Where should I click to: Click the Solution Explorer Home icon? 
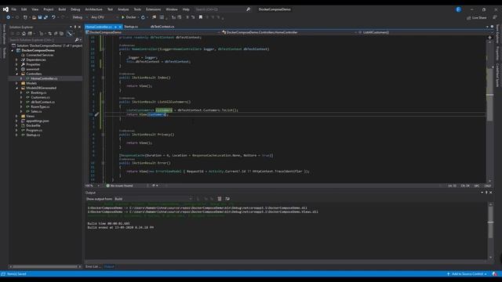(x=24, y=33)
